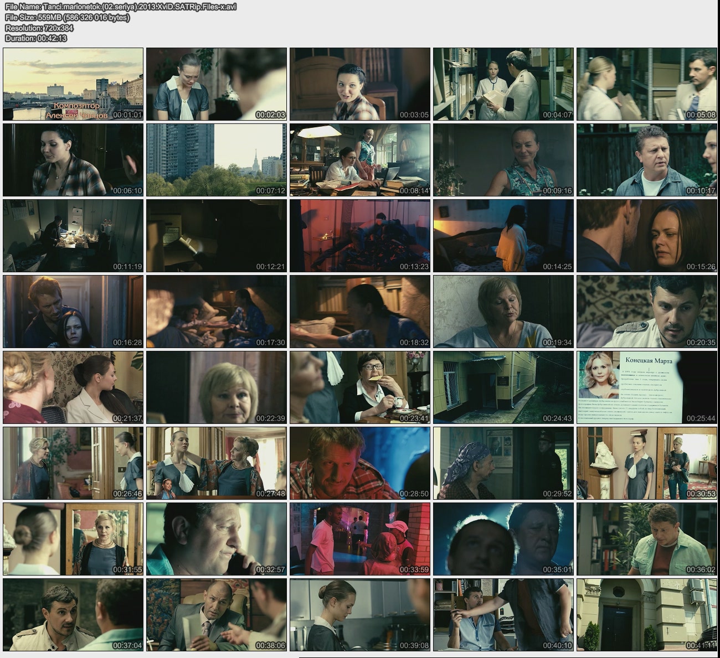
Task: Select the thumbnail timestamped 00:30:53
Action: (x=646, y=463)
